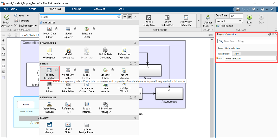
Task: Open Schedule Editor in Favorites
Action: coord(87,33)
